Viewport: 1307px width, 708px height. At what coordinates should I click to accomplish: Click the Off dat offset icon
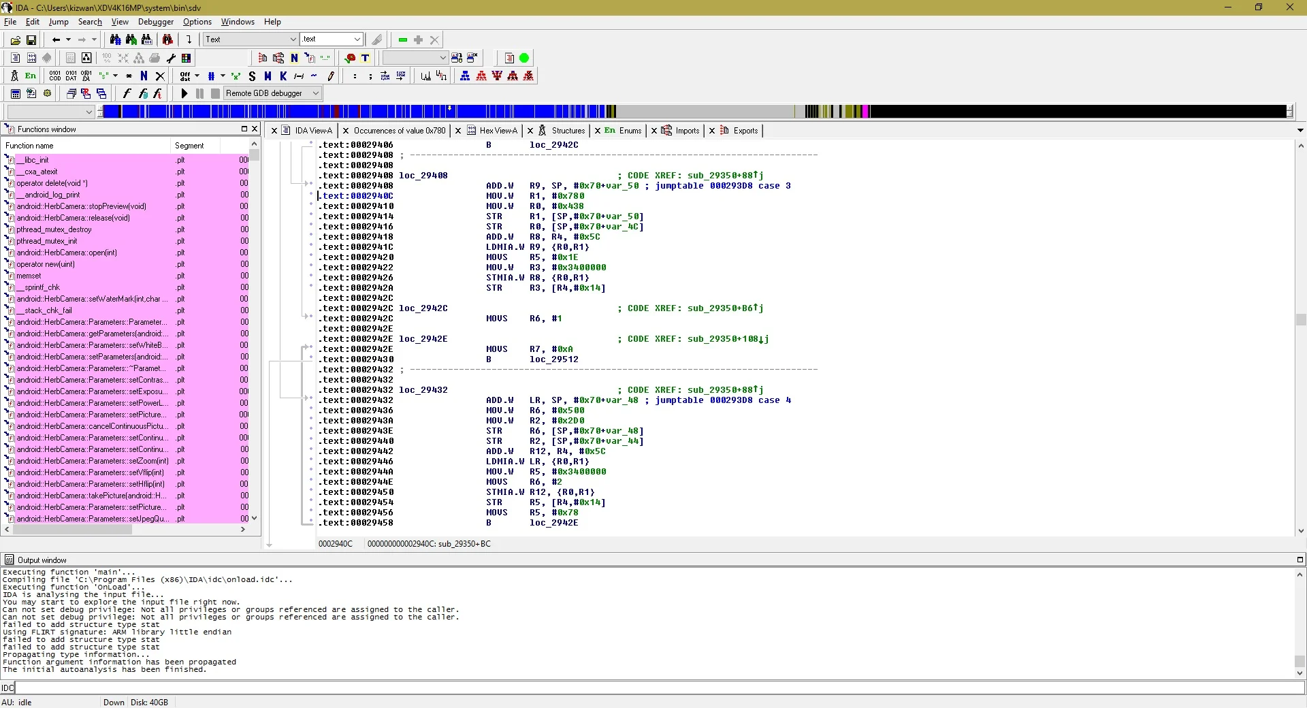(x=185, y=76)
